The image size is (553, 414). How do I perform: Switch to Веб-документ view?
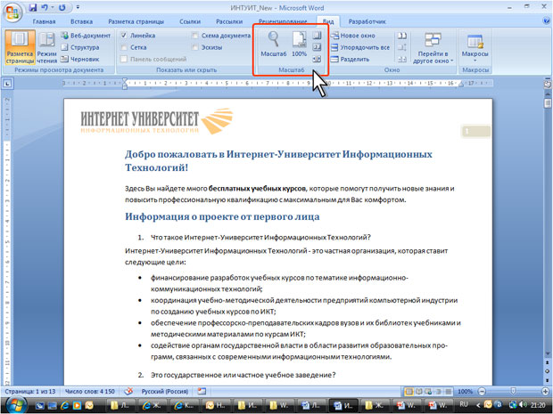point(86,36)
